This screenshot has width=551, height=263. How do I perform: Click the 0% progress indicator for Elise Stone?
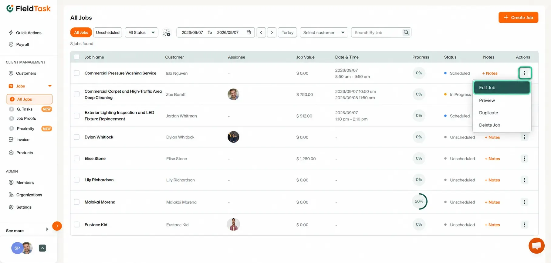[x=419, y=159]
